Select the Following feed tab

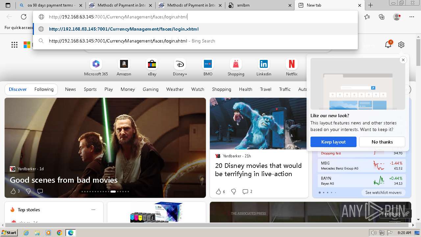44,89
